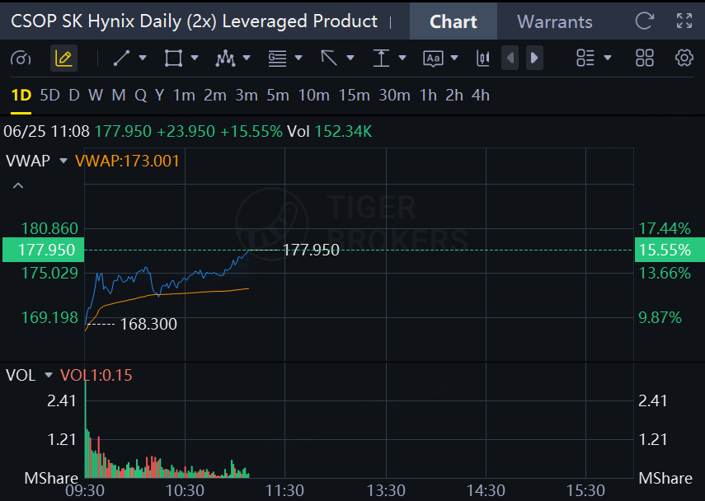This screenshot has width=705, height=501.
Task: Toggle the drawing pencil tool
Action: coord(63,58)
